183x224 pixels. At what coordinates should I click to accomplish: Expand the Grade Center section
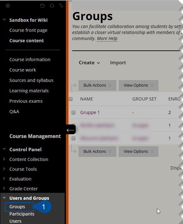4,188
